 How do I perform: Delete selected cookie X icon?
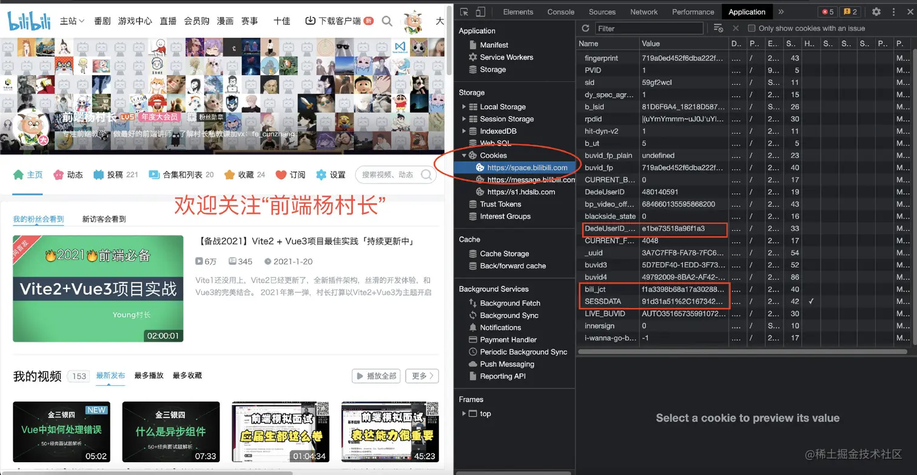pyautogui.click(x=736, y=28)
